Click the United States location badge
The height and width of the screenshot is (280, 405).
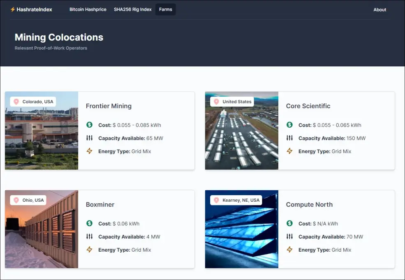coord(232,102)
